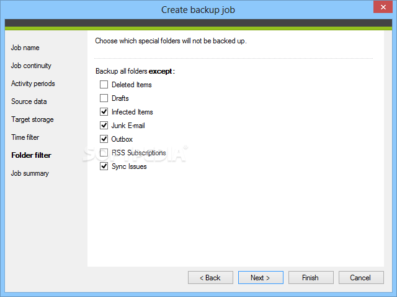Click the Back button

(x=210, y=278)
